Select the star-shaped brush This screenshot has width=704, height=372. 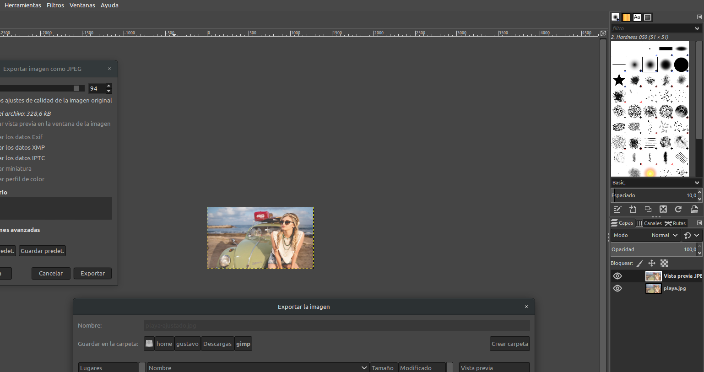619,80
